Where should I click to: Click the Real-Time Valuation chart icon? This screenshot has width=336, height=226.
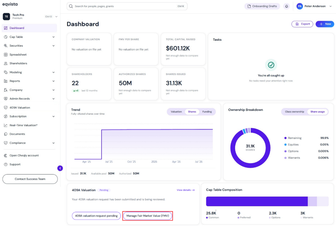click(x=6, y=125)
